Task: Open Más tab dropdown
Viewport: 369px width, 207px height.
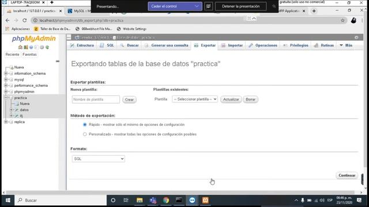Action: (346, 45)
